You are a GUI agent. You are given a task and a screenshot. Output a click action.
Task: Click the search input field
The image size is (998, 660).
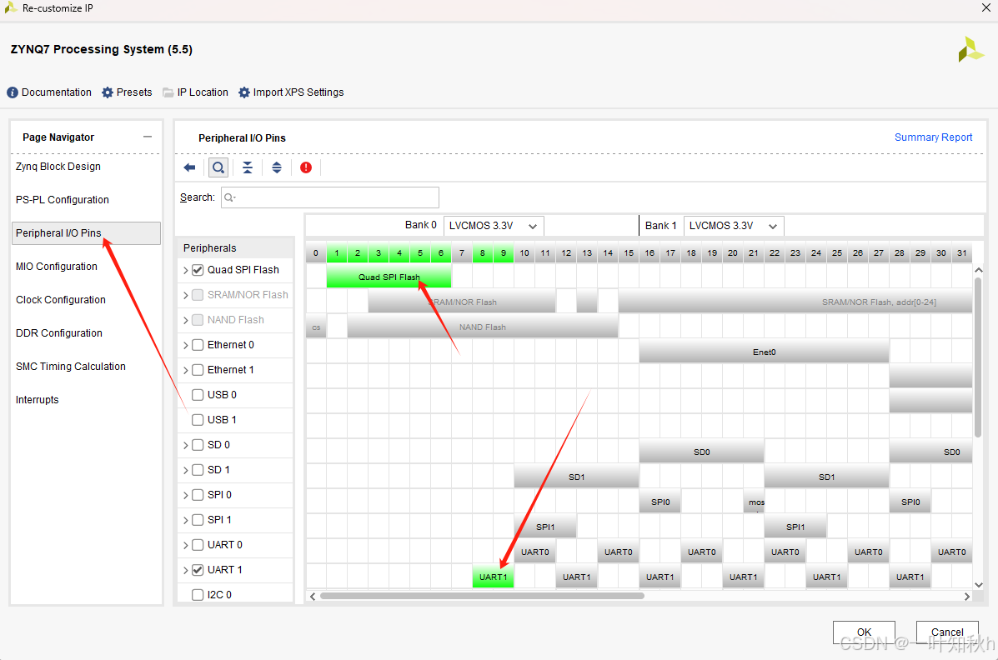[329, 197]
